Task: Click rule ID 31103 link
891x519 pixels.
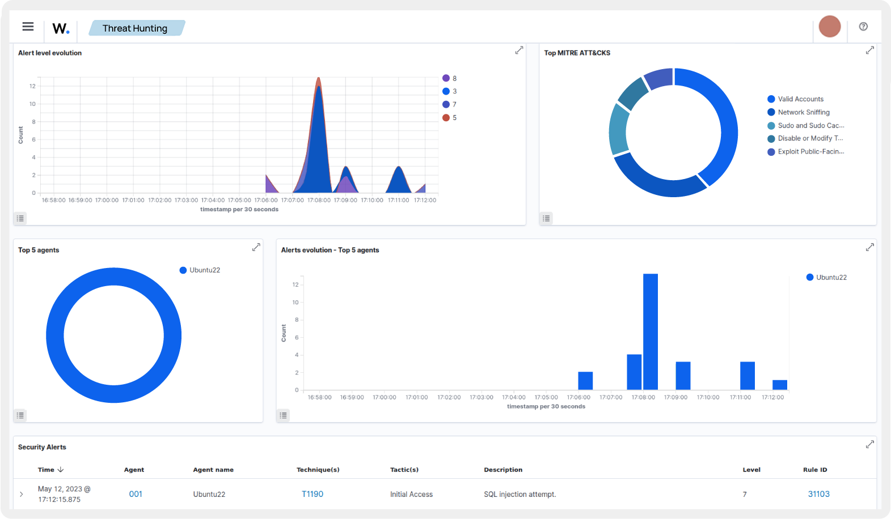Action: coord(818,494)
